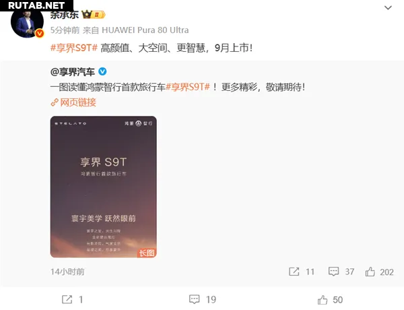Image resolution: width=404 pixels, height=310 pixels.
Task: Click the HUAWEI Pura 80 Ultra source text
Action: [145, 30]
